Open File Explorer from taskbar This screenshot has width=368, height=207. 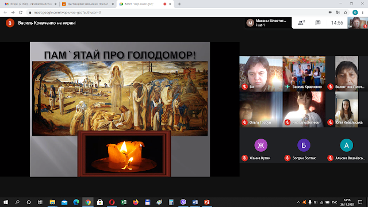[x=52, y=202]
